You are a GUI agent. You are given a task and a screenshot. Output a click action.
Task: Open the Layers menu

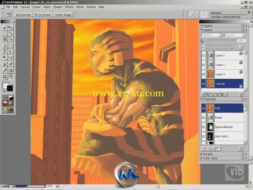pyautogui.click(x=36, y=7)
